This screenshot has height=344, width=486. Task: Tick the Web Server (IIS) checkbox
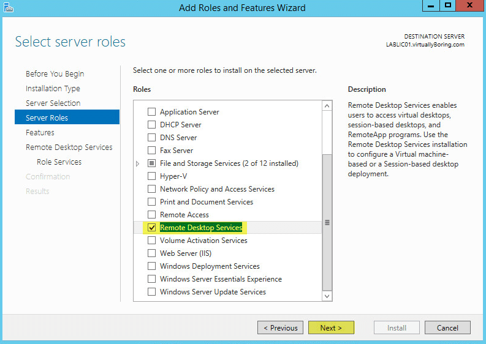(151, 253)
